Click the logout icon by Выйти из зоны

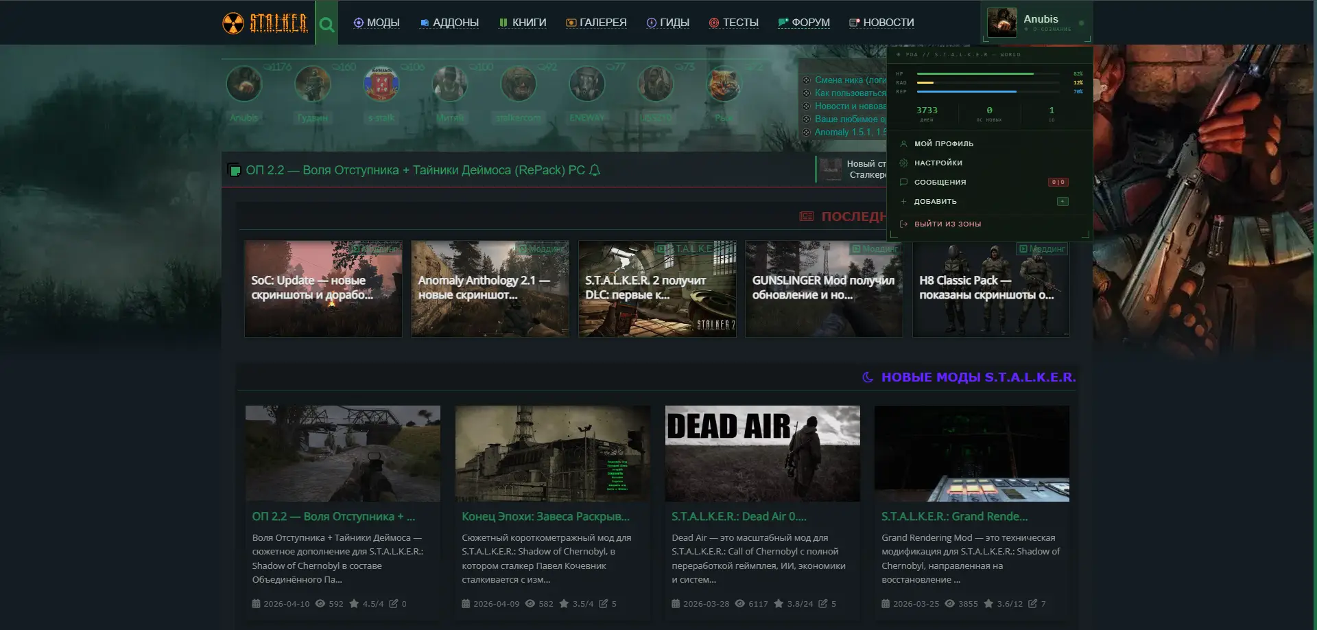903,224
